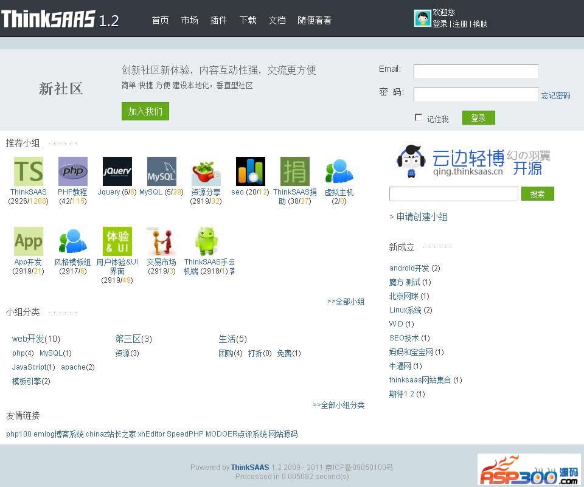The width and height of the screenshot is (584, 487).
Task: Open 北京网球 (1) new group
Action: point(409,296)
